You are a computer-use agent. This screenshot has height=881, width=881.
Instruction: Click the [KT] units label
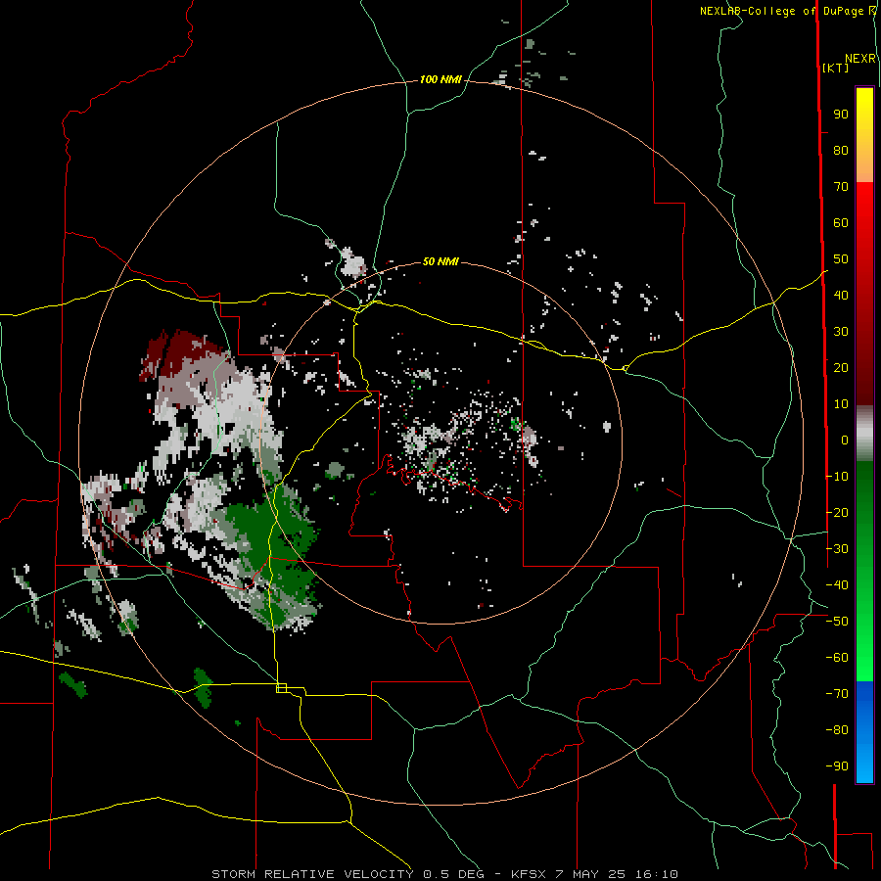836,68
